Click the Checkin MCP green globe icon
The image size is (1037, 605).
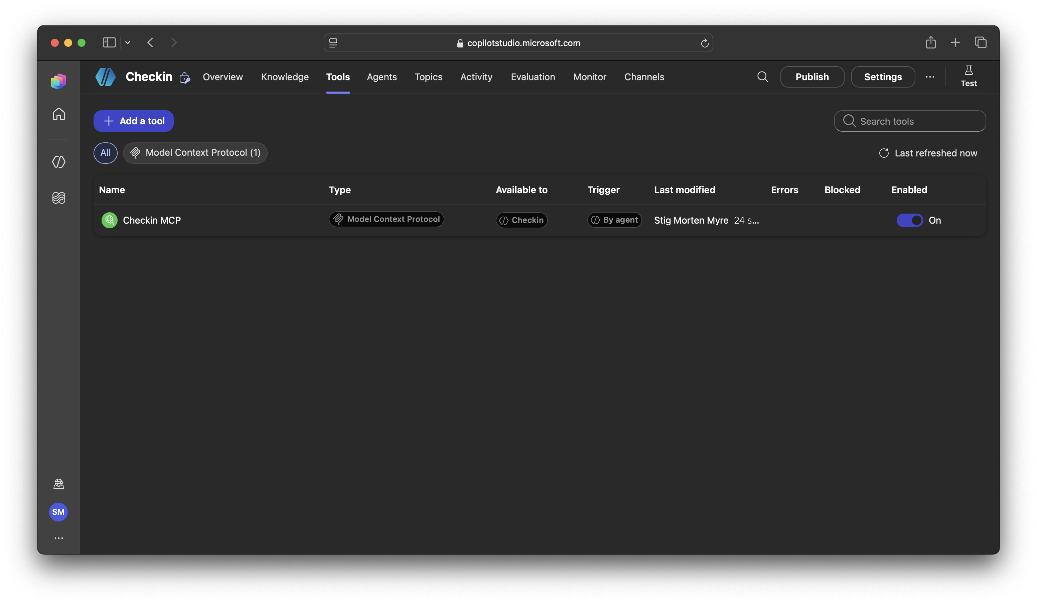click(x=110, y=220)
